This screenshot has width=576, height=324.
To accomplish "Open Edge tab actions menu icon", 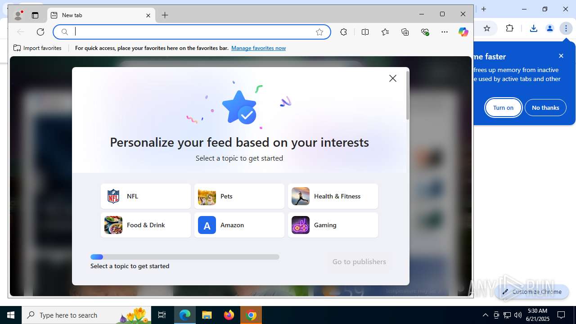I will click(35, 15).
